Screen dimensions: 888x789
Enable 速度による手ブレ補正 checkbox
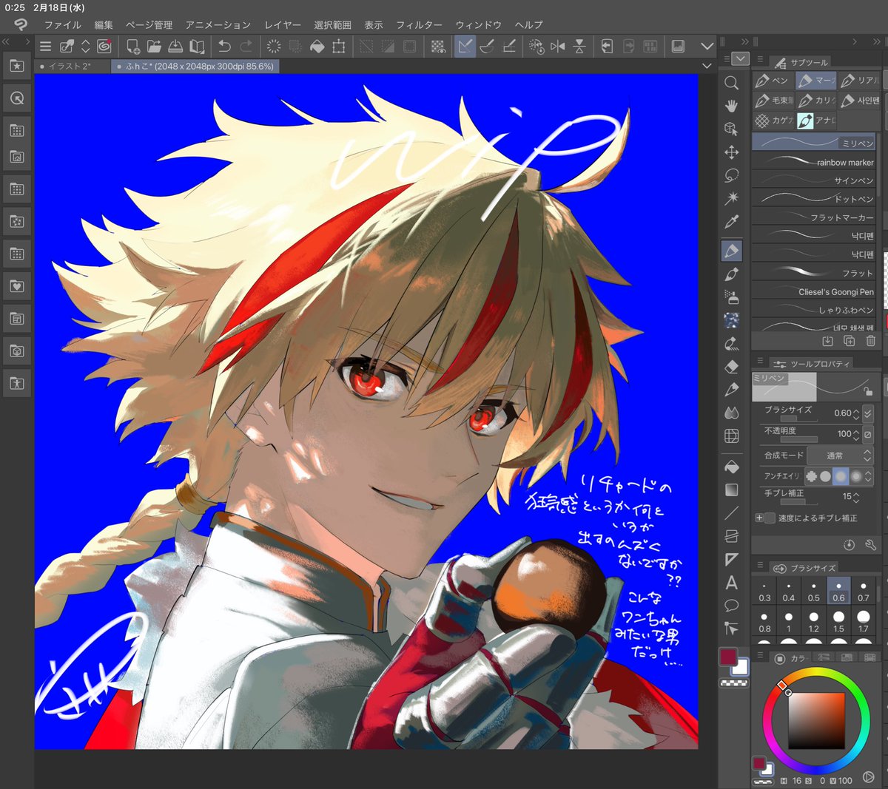click(x=771, y=518)
